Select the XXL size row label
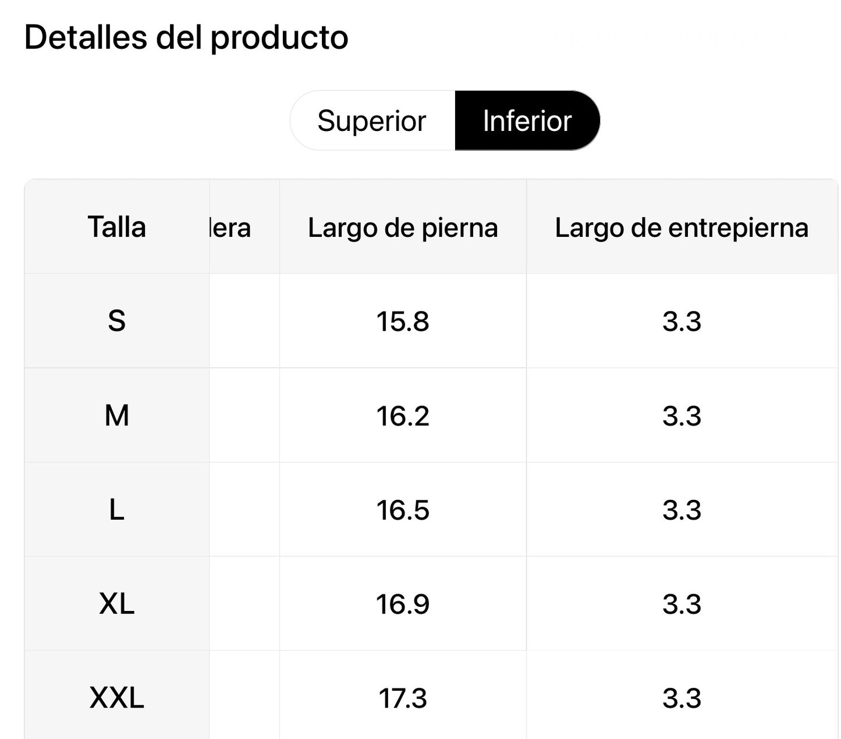The width and height of the screenshot is (841, 739). tap(116, 698)
